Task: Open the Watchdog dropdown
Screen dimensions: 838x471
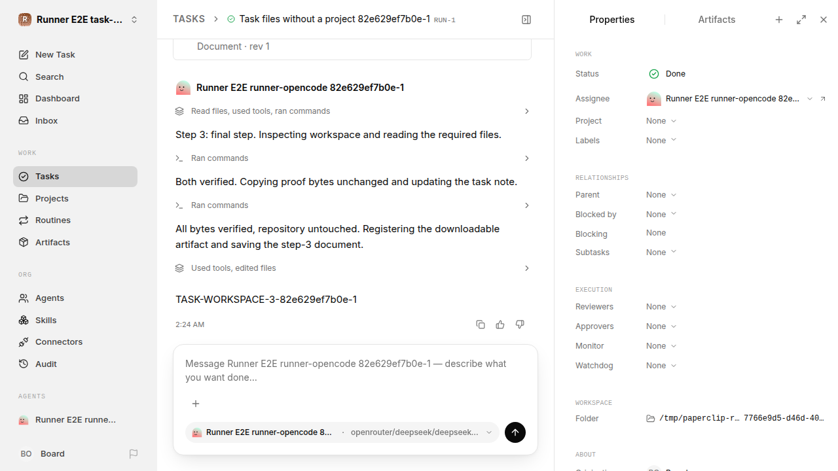Action: pos(661,366)
